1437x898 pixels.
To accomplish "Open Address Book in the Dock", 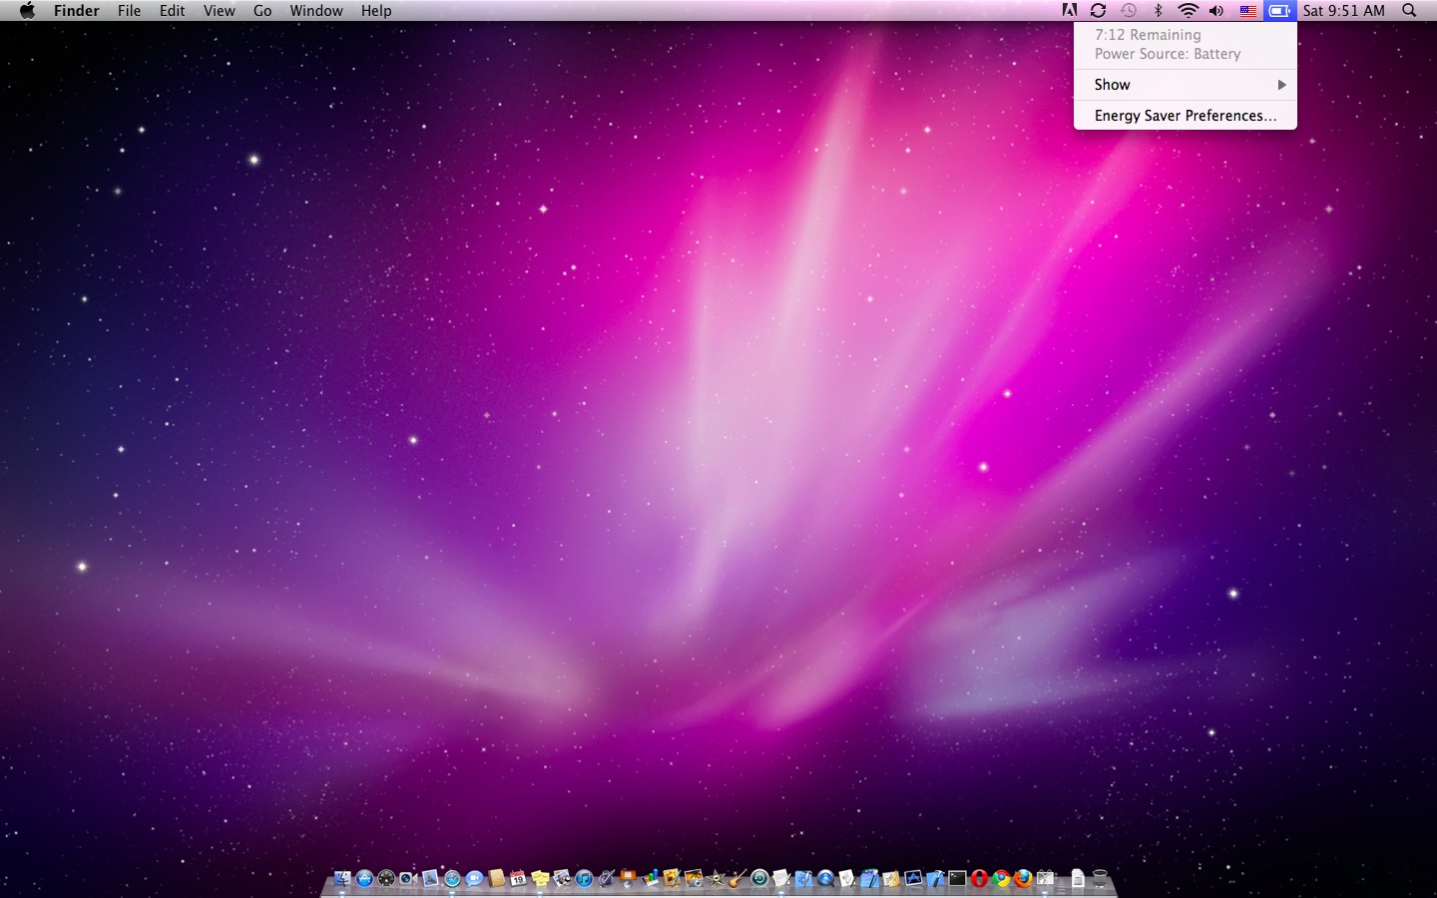I will [496, 878].
